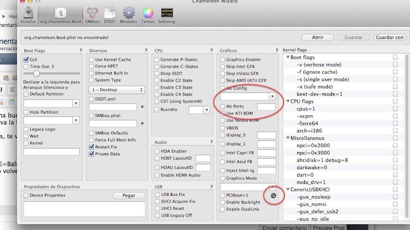This screenshot has height=230, width=410.
Task: Click the Kernel flags list scrollbar
Action: click(x=406, y=136)
